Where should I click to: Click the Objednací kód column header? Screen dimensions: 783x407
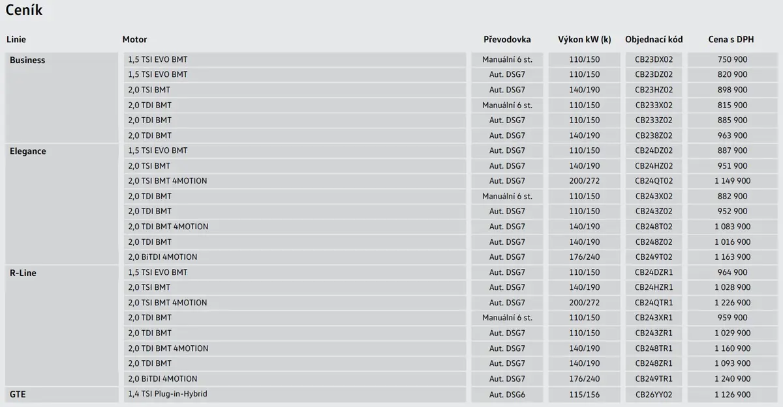click(654, 40)
